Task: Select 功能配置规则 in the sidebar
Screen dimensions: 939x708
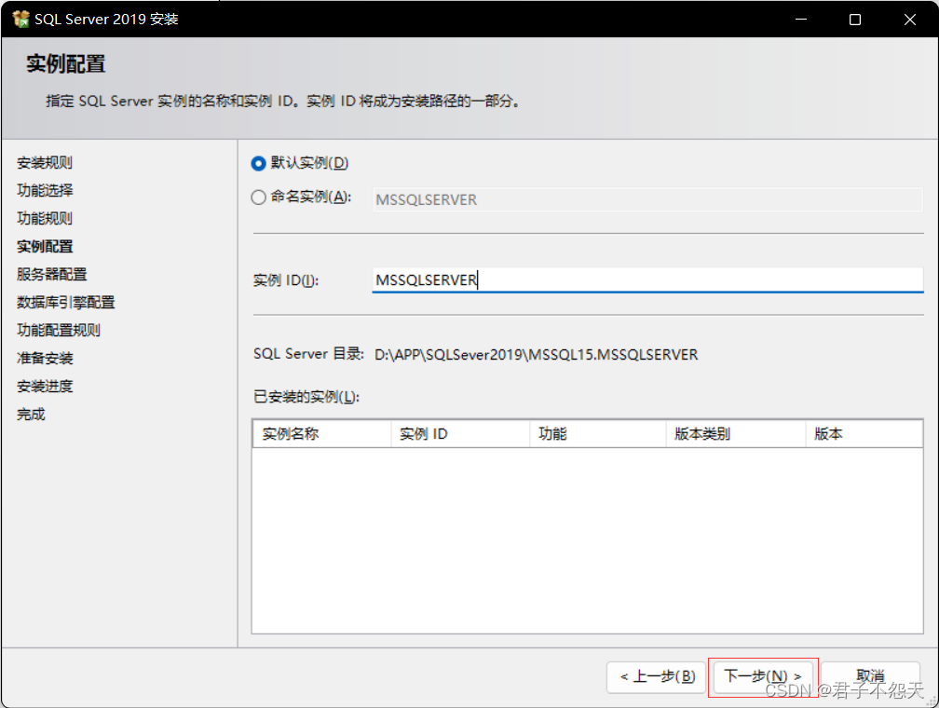Action: (x=59, y=330)
